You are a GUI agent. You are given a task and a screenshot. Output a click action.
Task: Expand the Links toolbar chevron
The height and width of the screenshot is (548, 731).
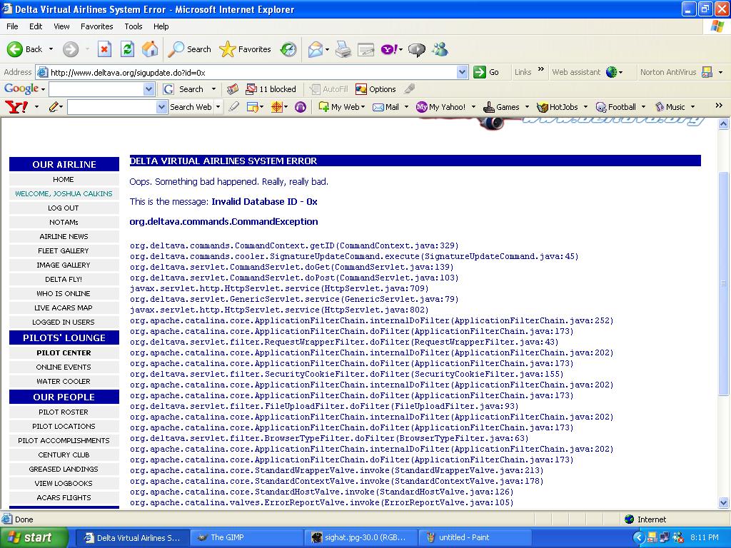(x=541, y=69)
